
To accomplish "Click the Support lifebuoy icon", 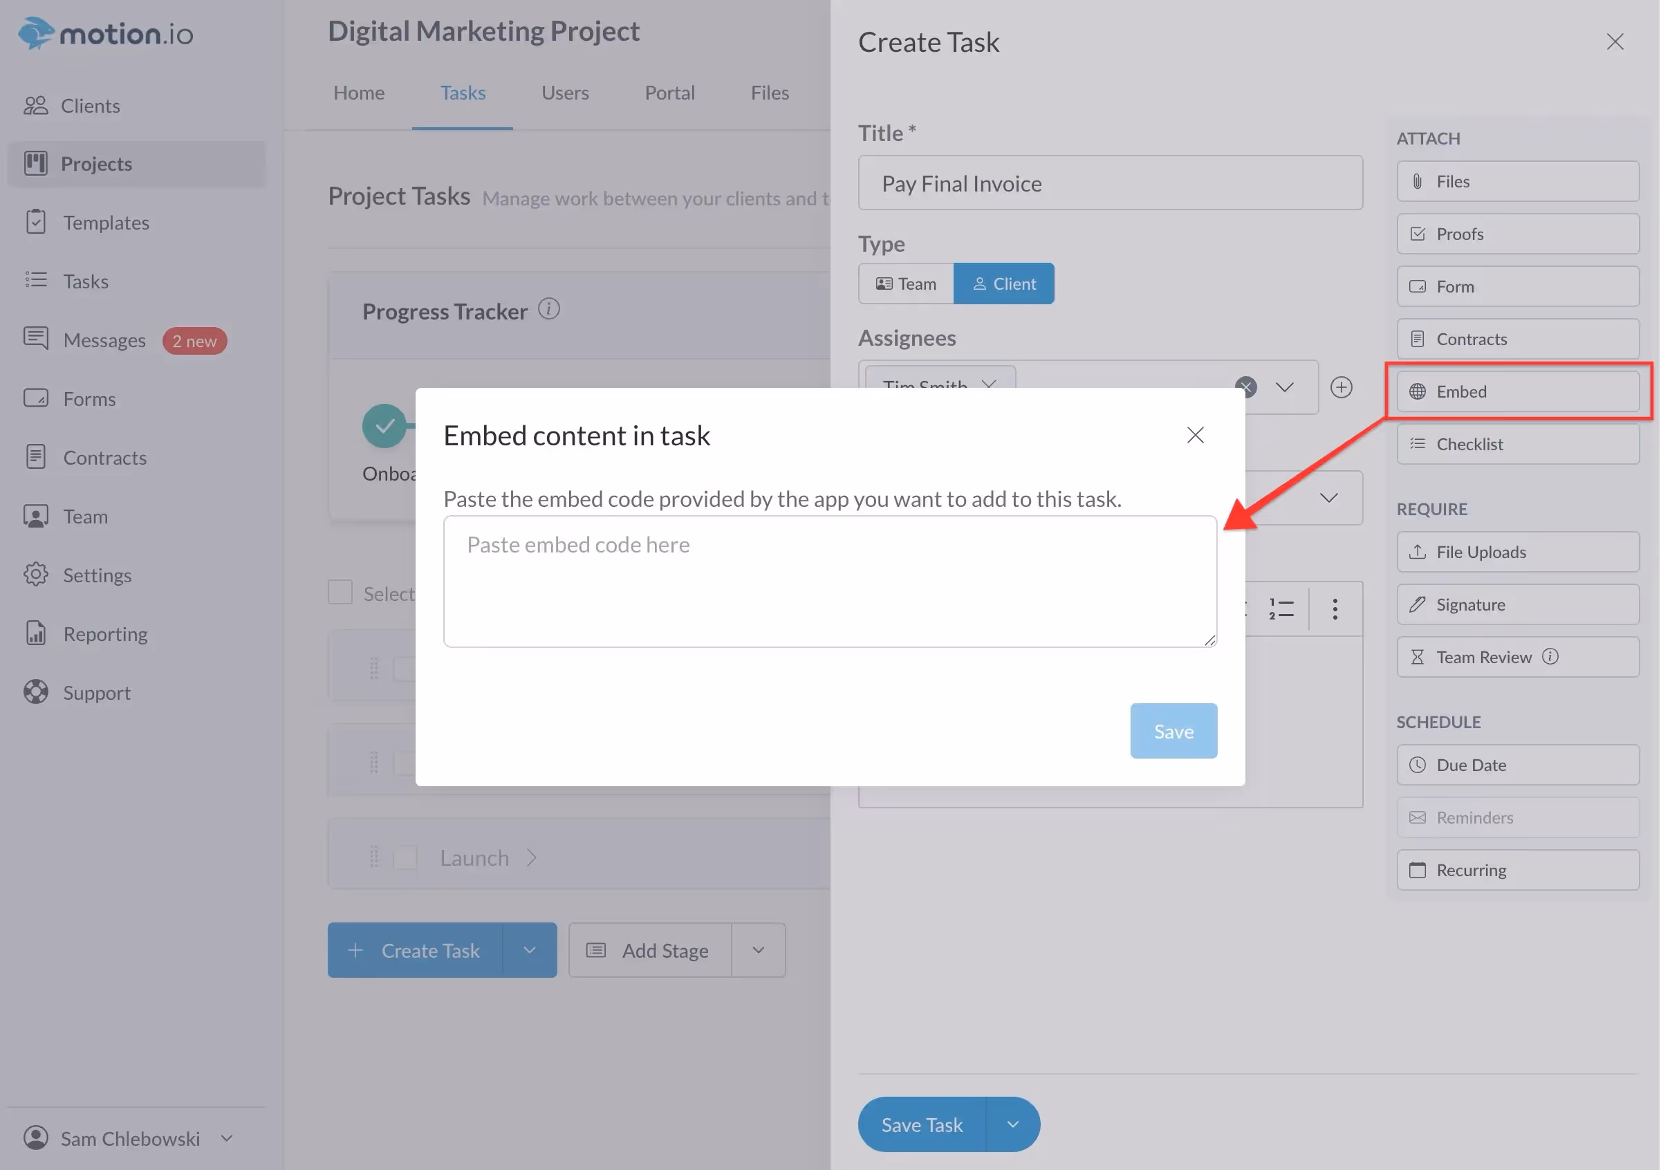I will (x=35, y=692).
